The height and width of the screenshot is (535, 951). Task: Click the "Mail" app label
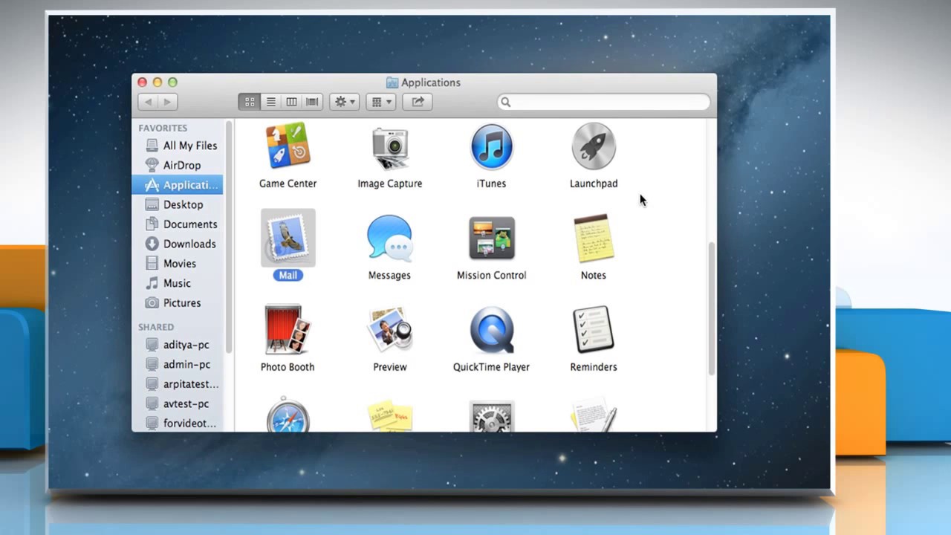[288, 275]
